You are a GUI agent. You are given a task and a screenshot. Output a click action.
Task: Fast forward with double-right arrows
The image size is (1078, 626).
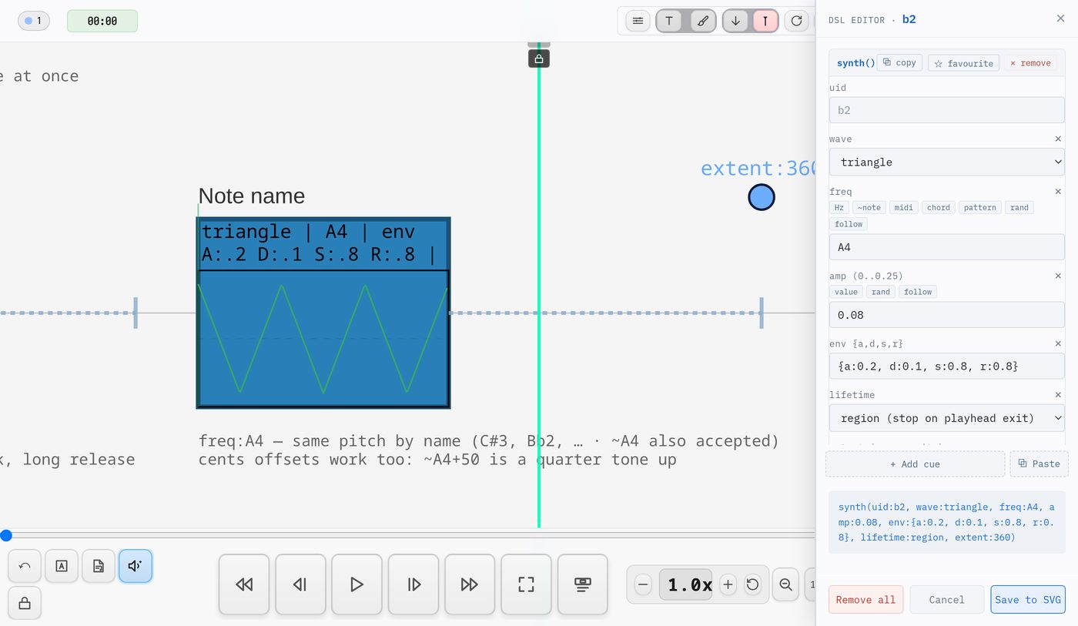[470, 584]
